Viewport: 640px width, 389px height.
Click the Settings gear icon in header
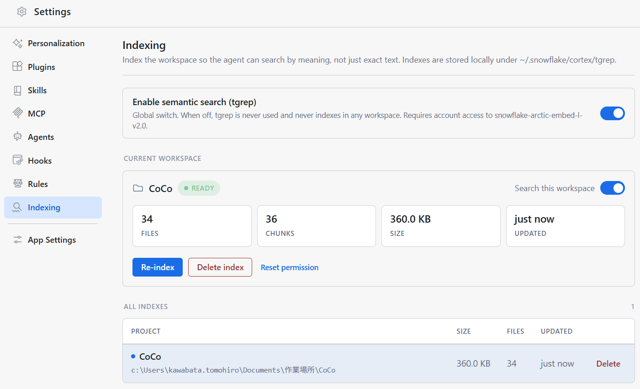coord(21,12)
